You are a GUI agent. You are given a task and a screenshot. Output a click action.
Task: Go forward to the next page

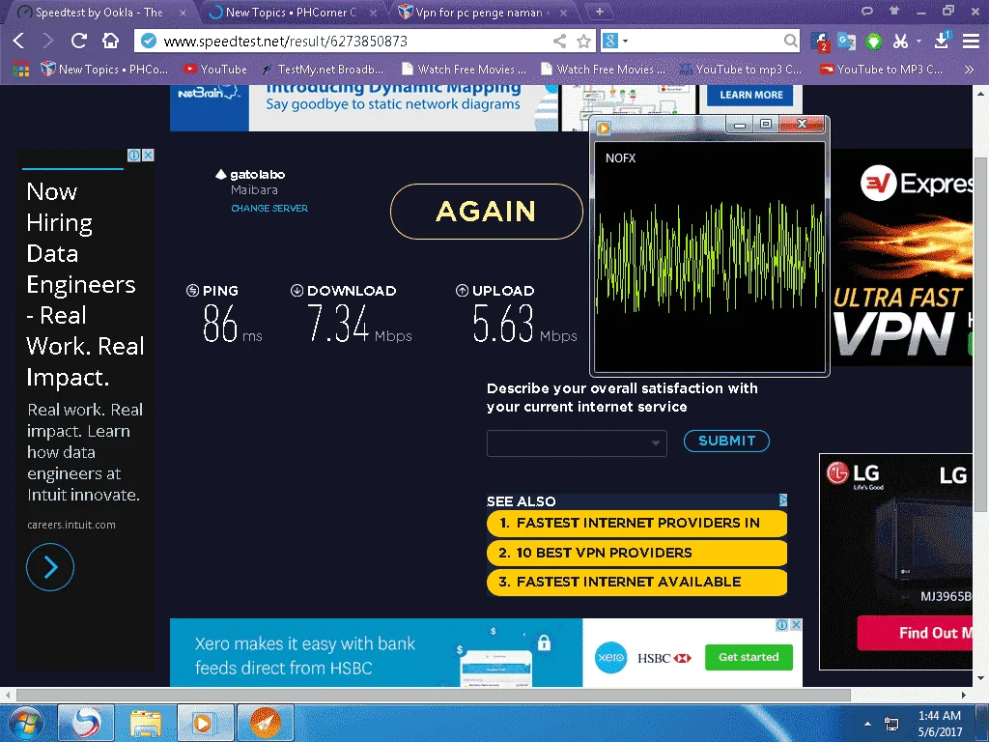pyautogui.click(x=47, y=41)
